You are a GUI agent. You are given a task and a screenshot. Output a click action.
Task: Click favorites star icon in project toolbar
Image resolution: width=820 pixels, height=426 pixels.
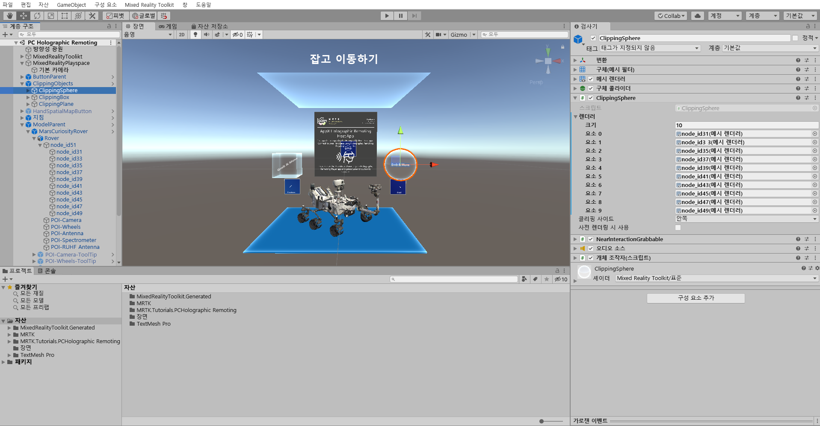click(x=546, y=279)
